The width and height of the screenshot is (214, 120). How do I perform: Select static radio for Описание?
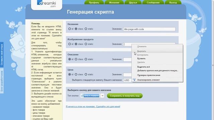point(86,59)
